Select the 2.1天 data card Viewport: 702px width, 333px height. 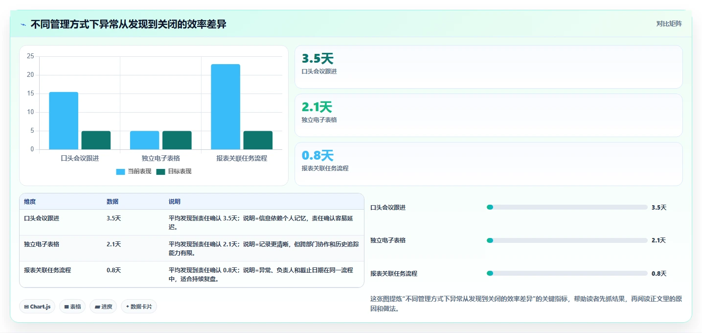coord(488,115)
